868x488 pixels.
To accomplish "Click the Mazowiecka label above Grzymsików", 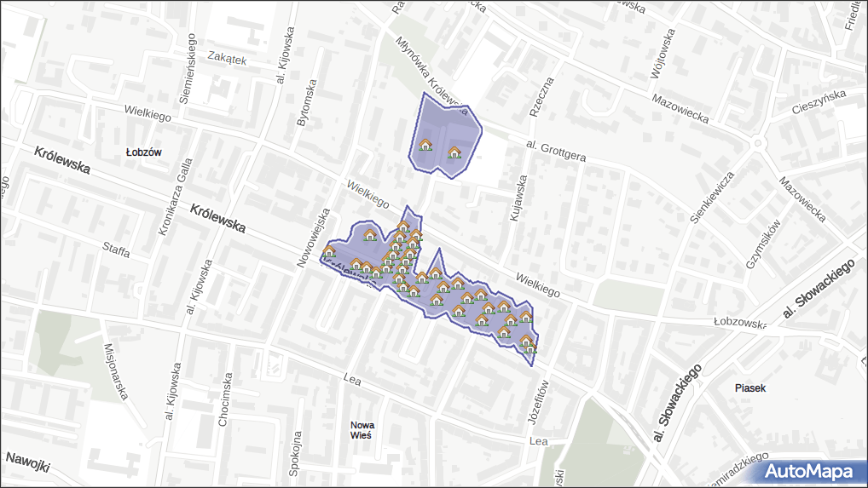I will [802, 199].
